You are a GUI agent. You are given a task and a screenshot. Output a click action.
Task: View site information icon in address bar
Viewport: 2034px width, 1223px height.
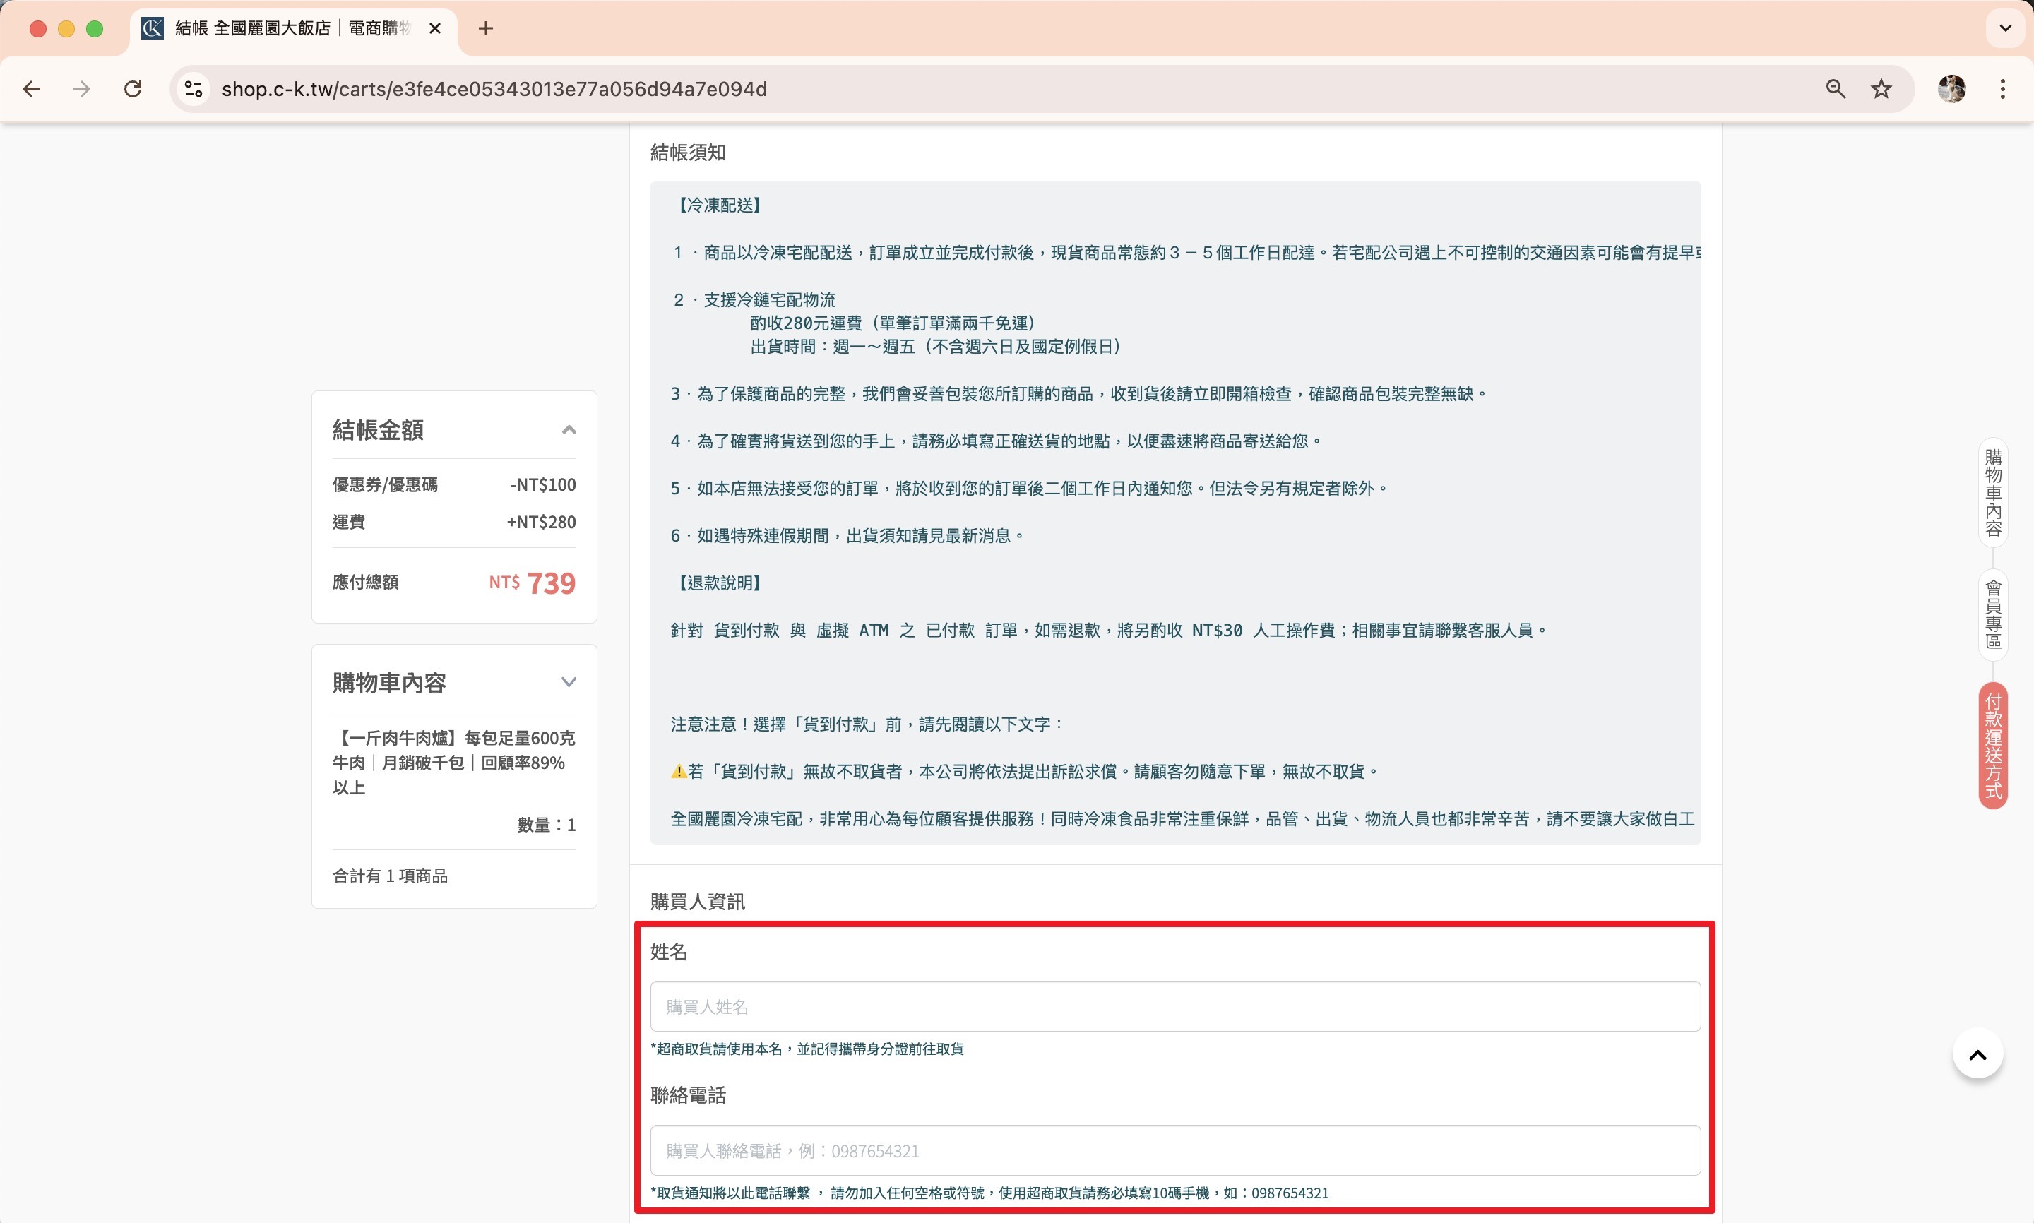tap(194, 89)
